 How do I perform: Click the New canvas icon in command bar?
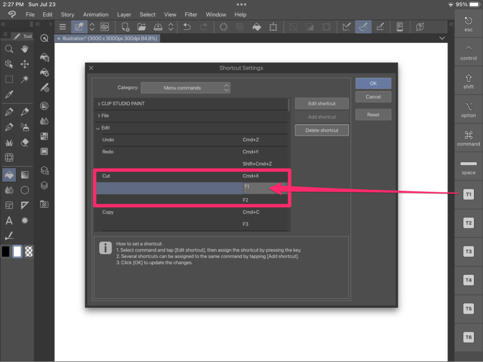click(125, 27)
